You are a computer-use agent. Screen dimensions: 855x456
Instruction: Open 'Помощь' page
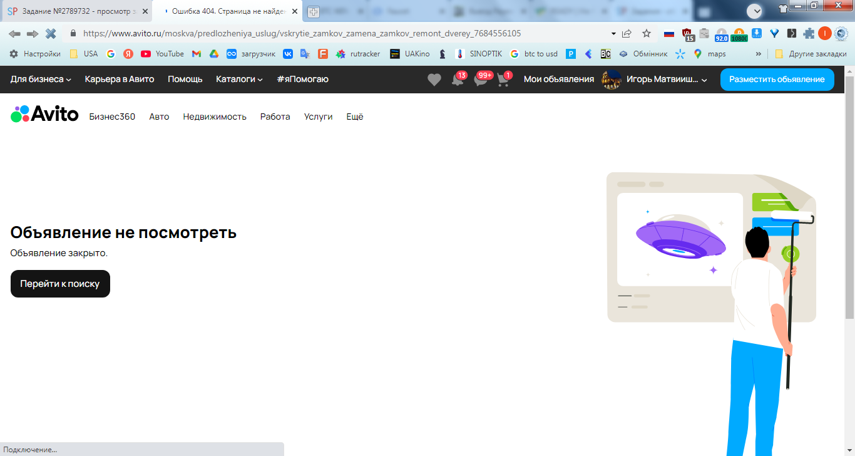(185, 80)
